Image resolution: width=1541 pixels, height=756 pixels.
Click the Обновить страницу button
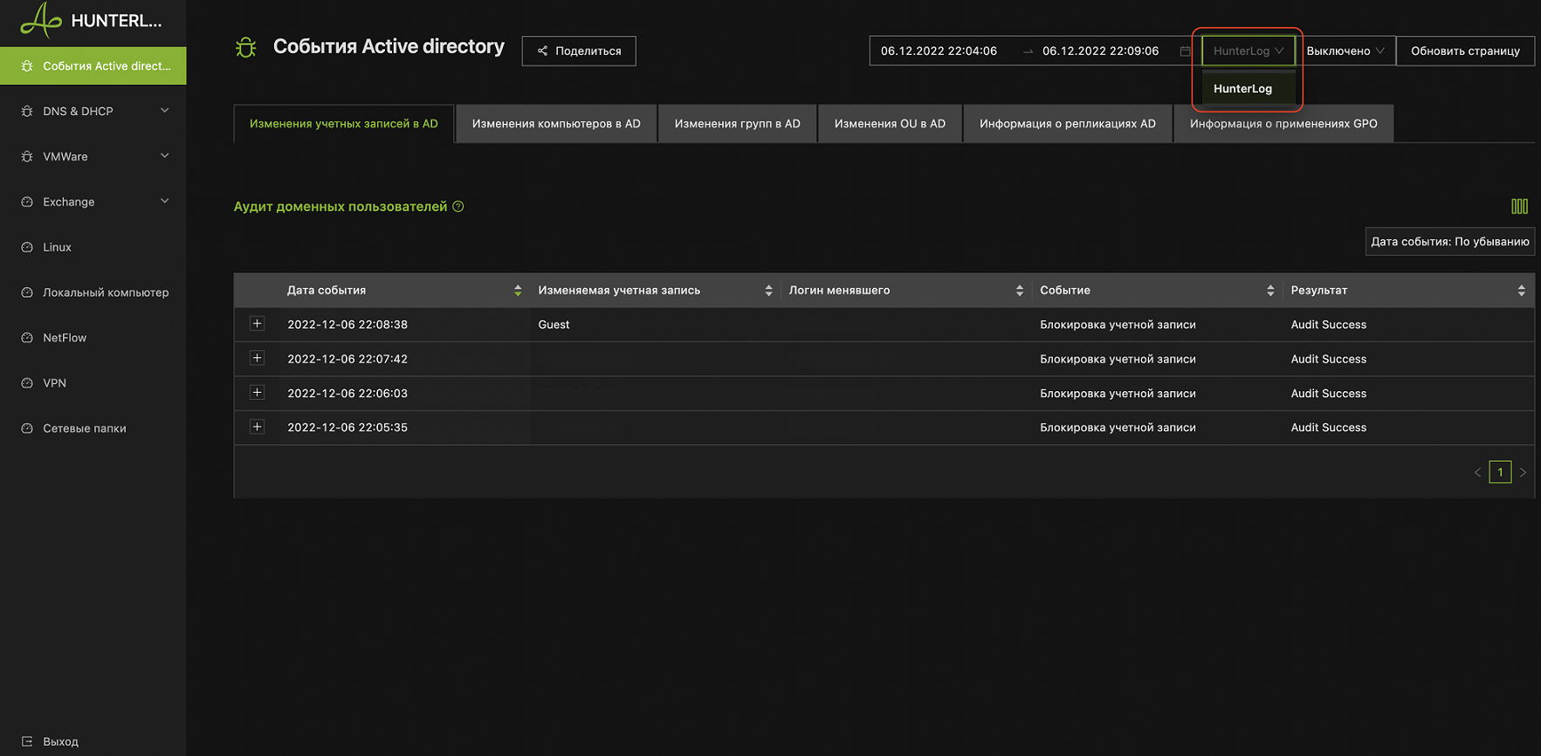coord(1465,51)
